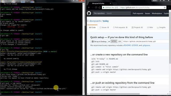The width and height of the screenshot is (171, 96).
Task: Open the today repository link
Action: [x=106, y=21]
